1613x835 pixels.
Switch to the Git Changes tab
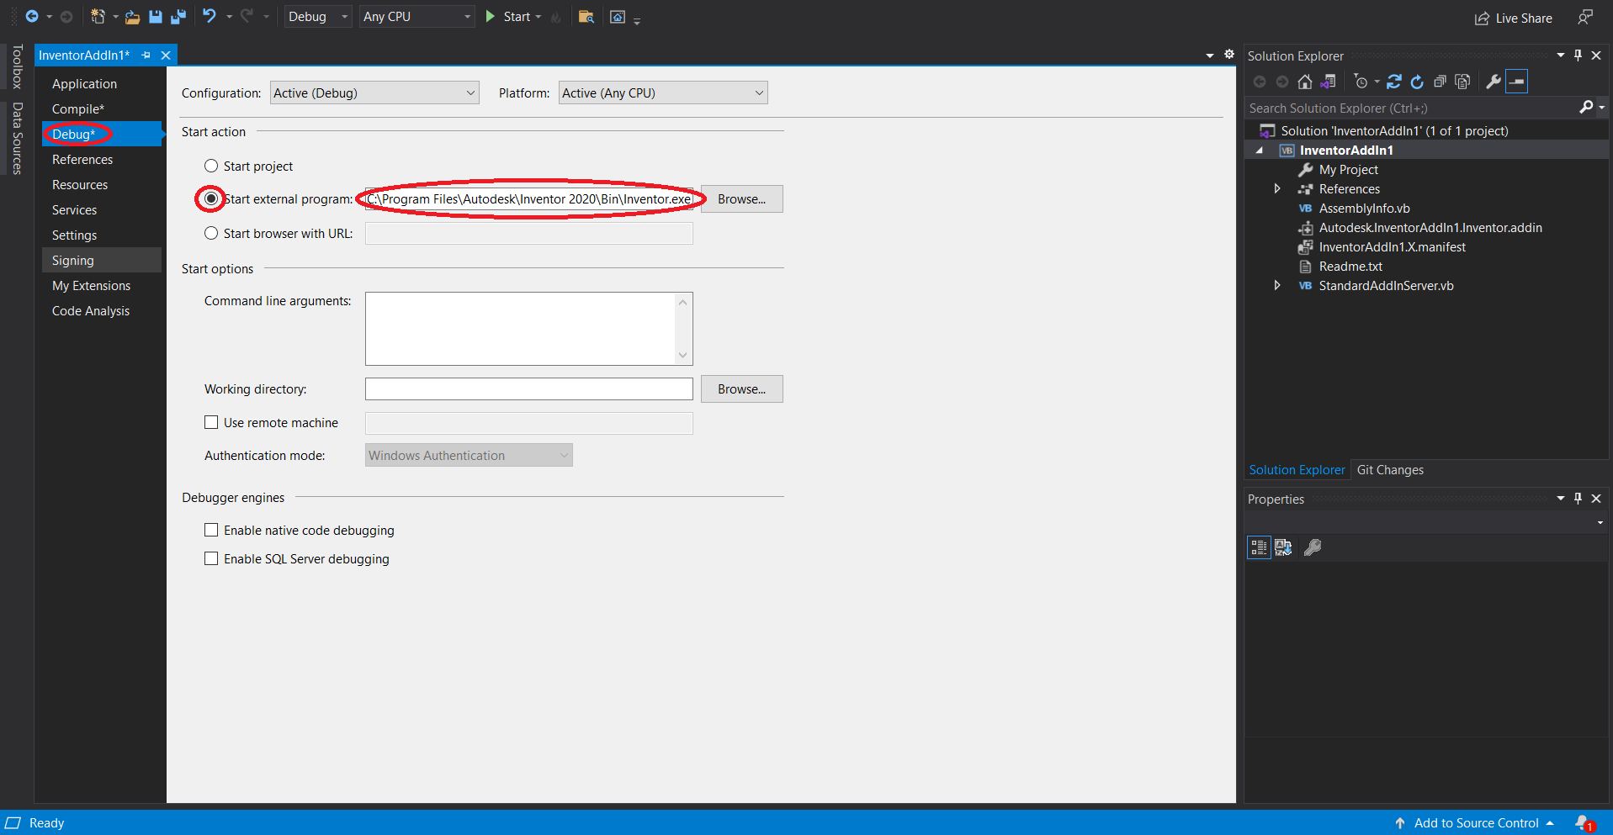pyautogui.click(x=1390, y=469)
